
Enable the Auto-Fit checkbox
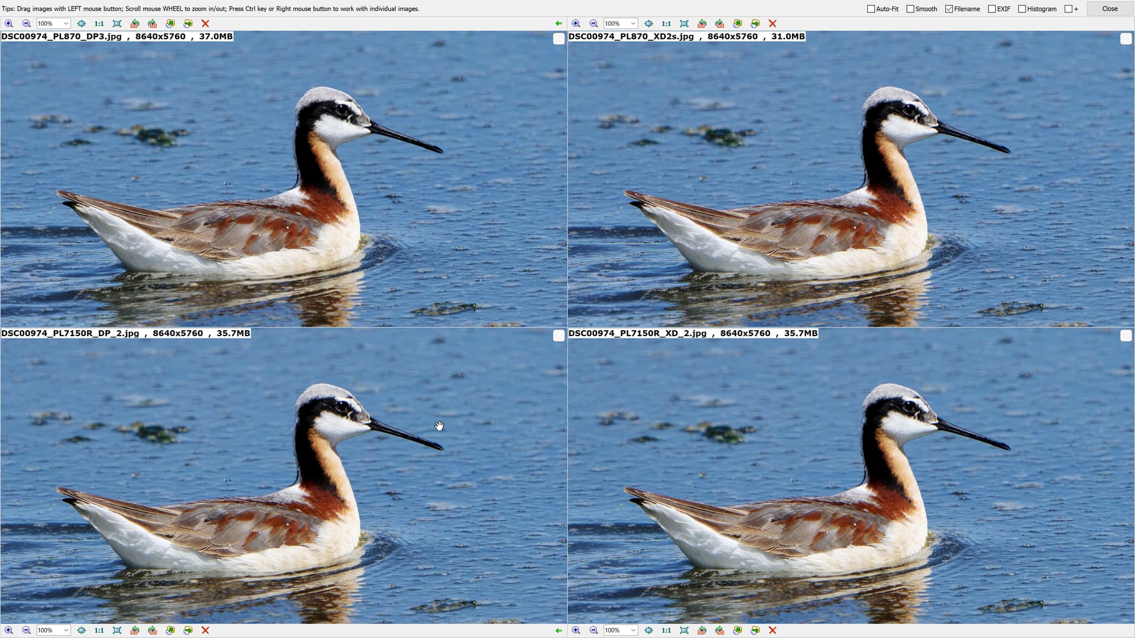coord(871,9)
